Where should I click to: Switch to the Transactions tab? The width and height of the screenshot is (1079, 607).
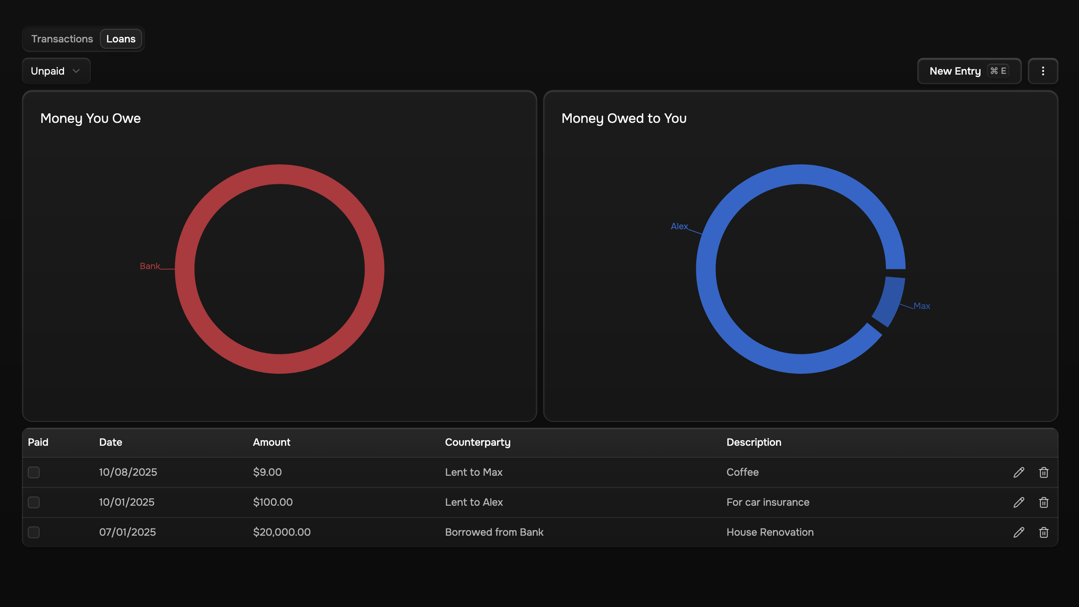point(62,39)
